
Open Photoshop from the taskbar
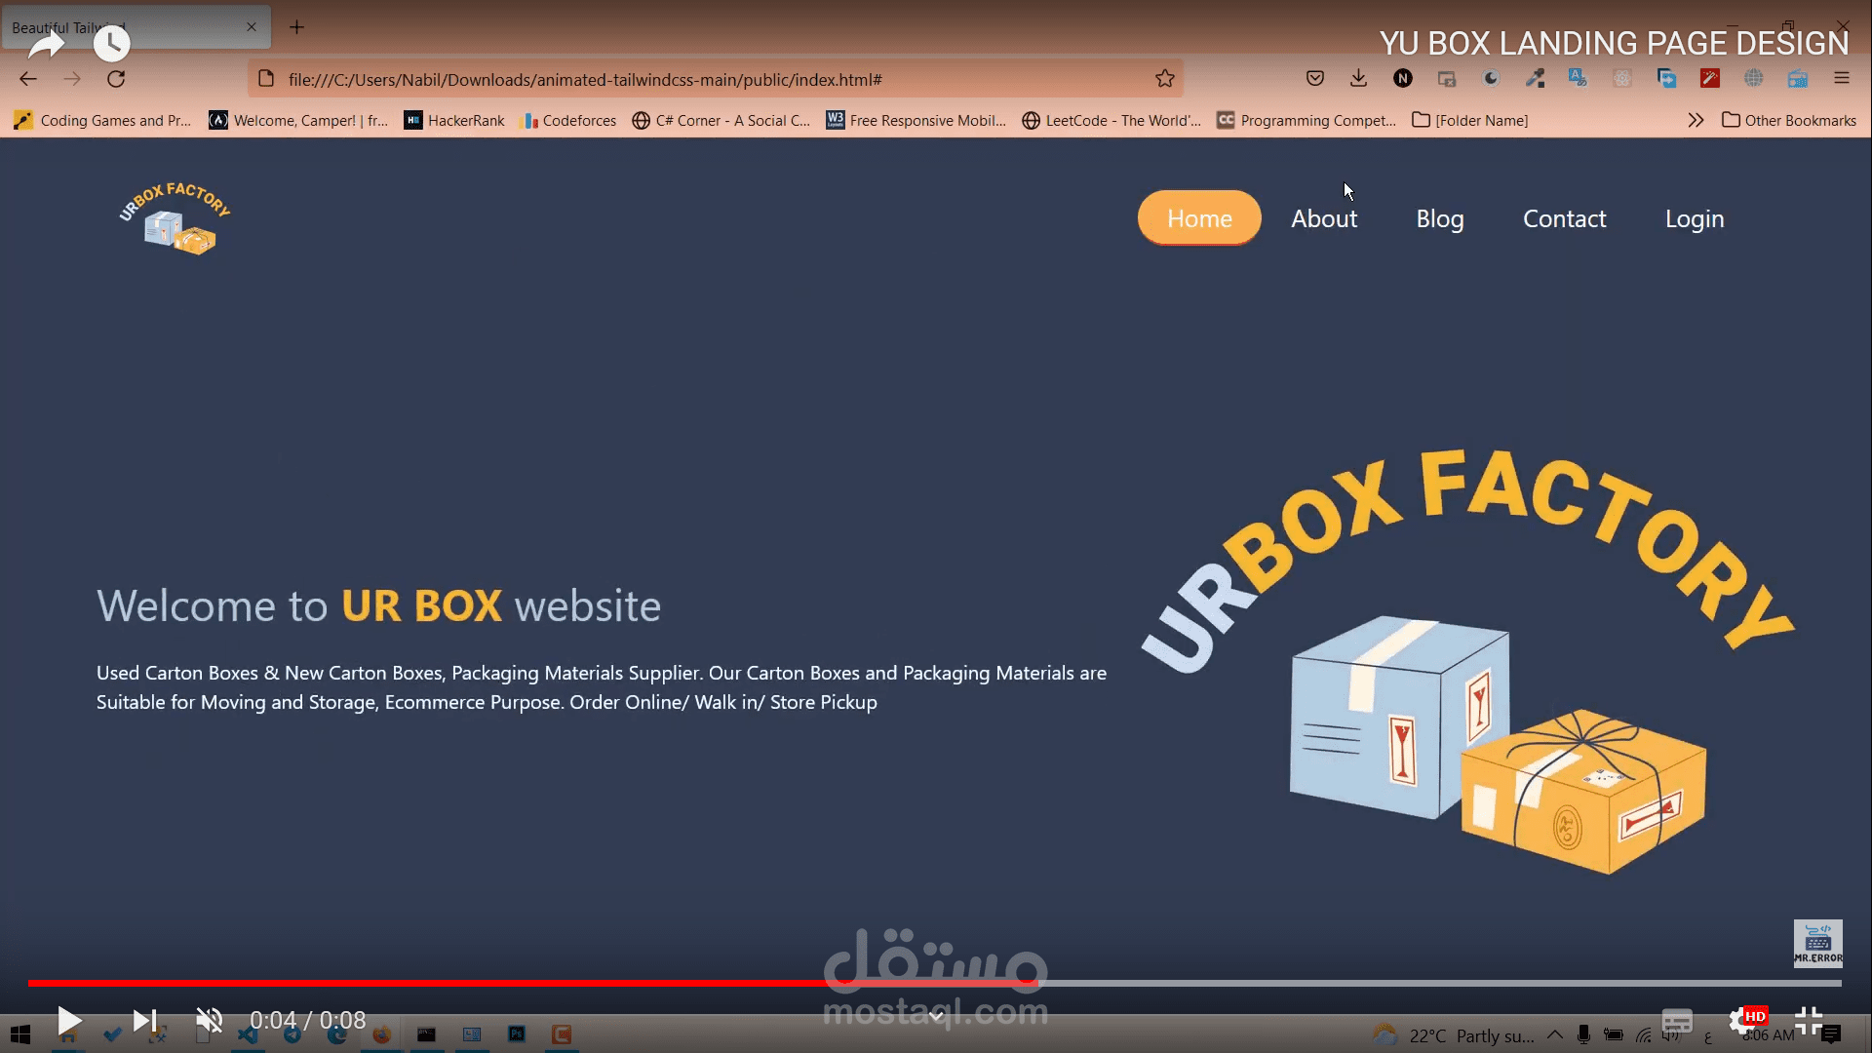click(x=517, y=1034)
